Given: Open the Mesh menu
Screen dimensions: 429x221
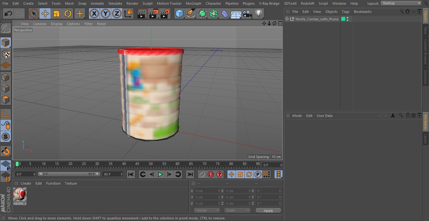Looking at the screenshot, I should [x=69, y=3].
